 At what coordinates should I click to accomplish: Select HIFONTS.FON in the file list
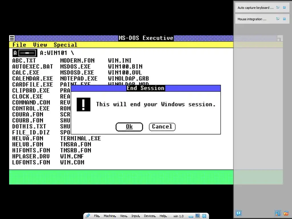point(31,151)
